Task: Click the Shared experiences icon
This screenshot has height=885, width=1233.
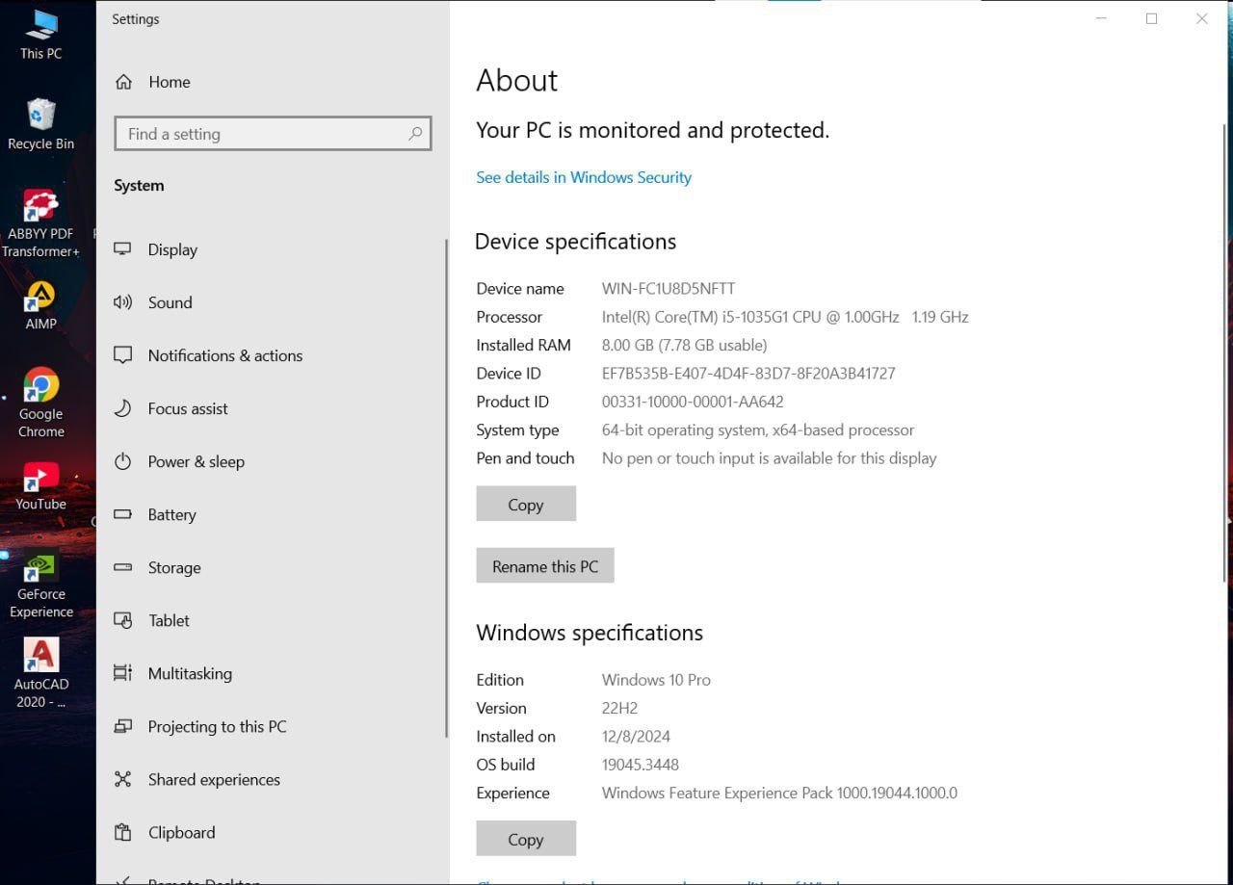Action: point(122,779)
